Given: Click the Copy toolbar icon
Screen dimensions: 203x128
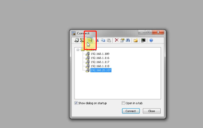Looking at the screenshot, I should click(103, 40).
